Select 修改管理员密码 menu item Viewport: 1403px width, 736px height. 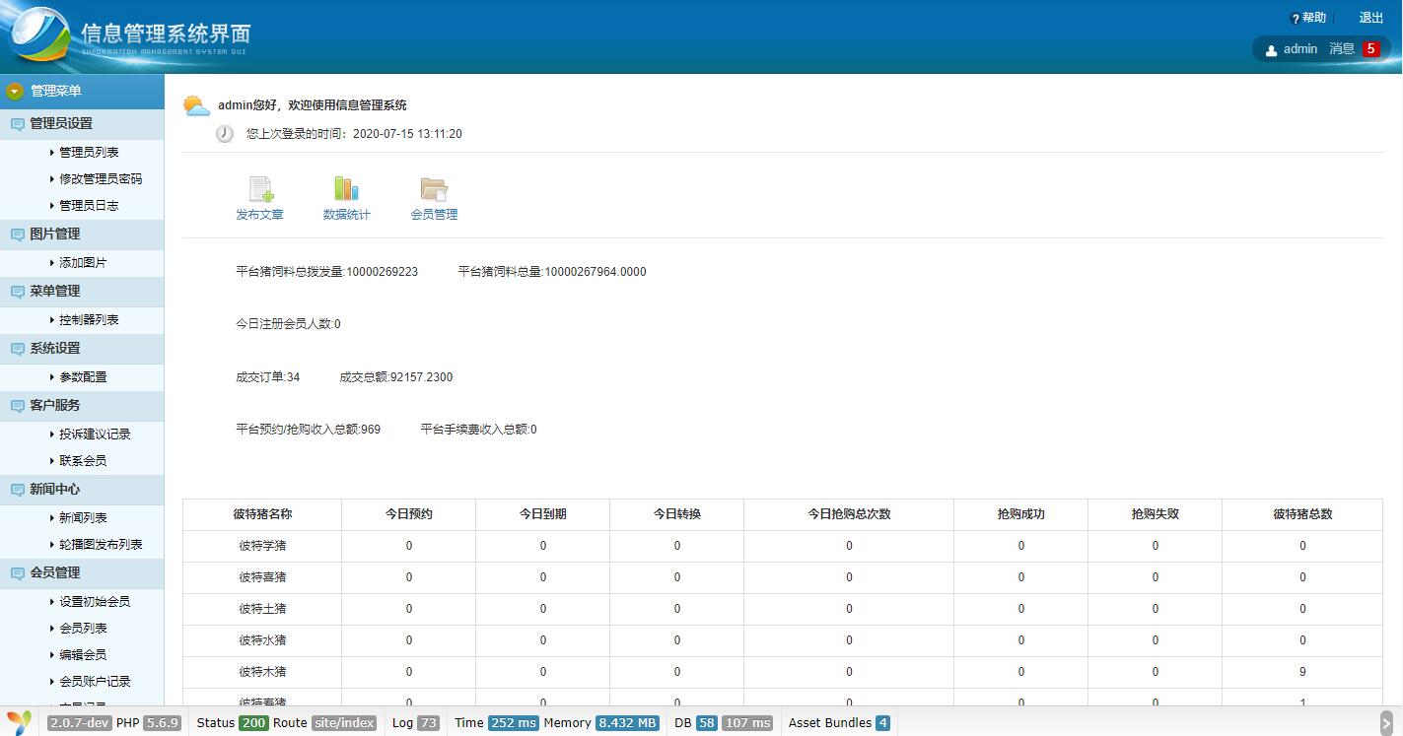click(101, 179)
